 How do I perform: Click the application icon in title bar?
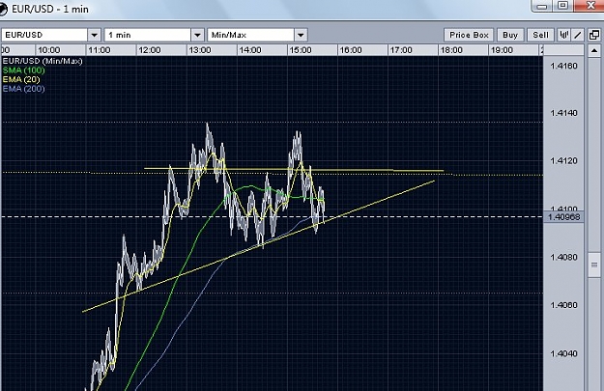pyautogui.click(x=3, y=10)
